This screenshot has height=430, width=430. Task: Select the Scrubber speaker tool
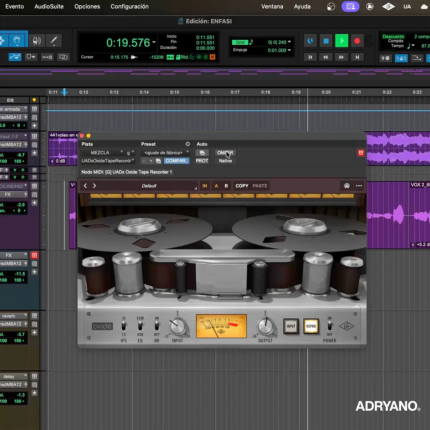point(37,41)
